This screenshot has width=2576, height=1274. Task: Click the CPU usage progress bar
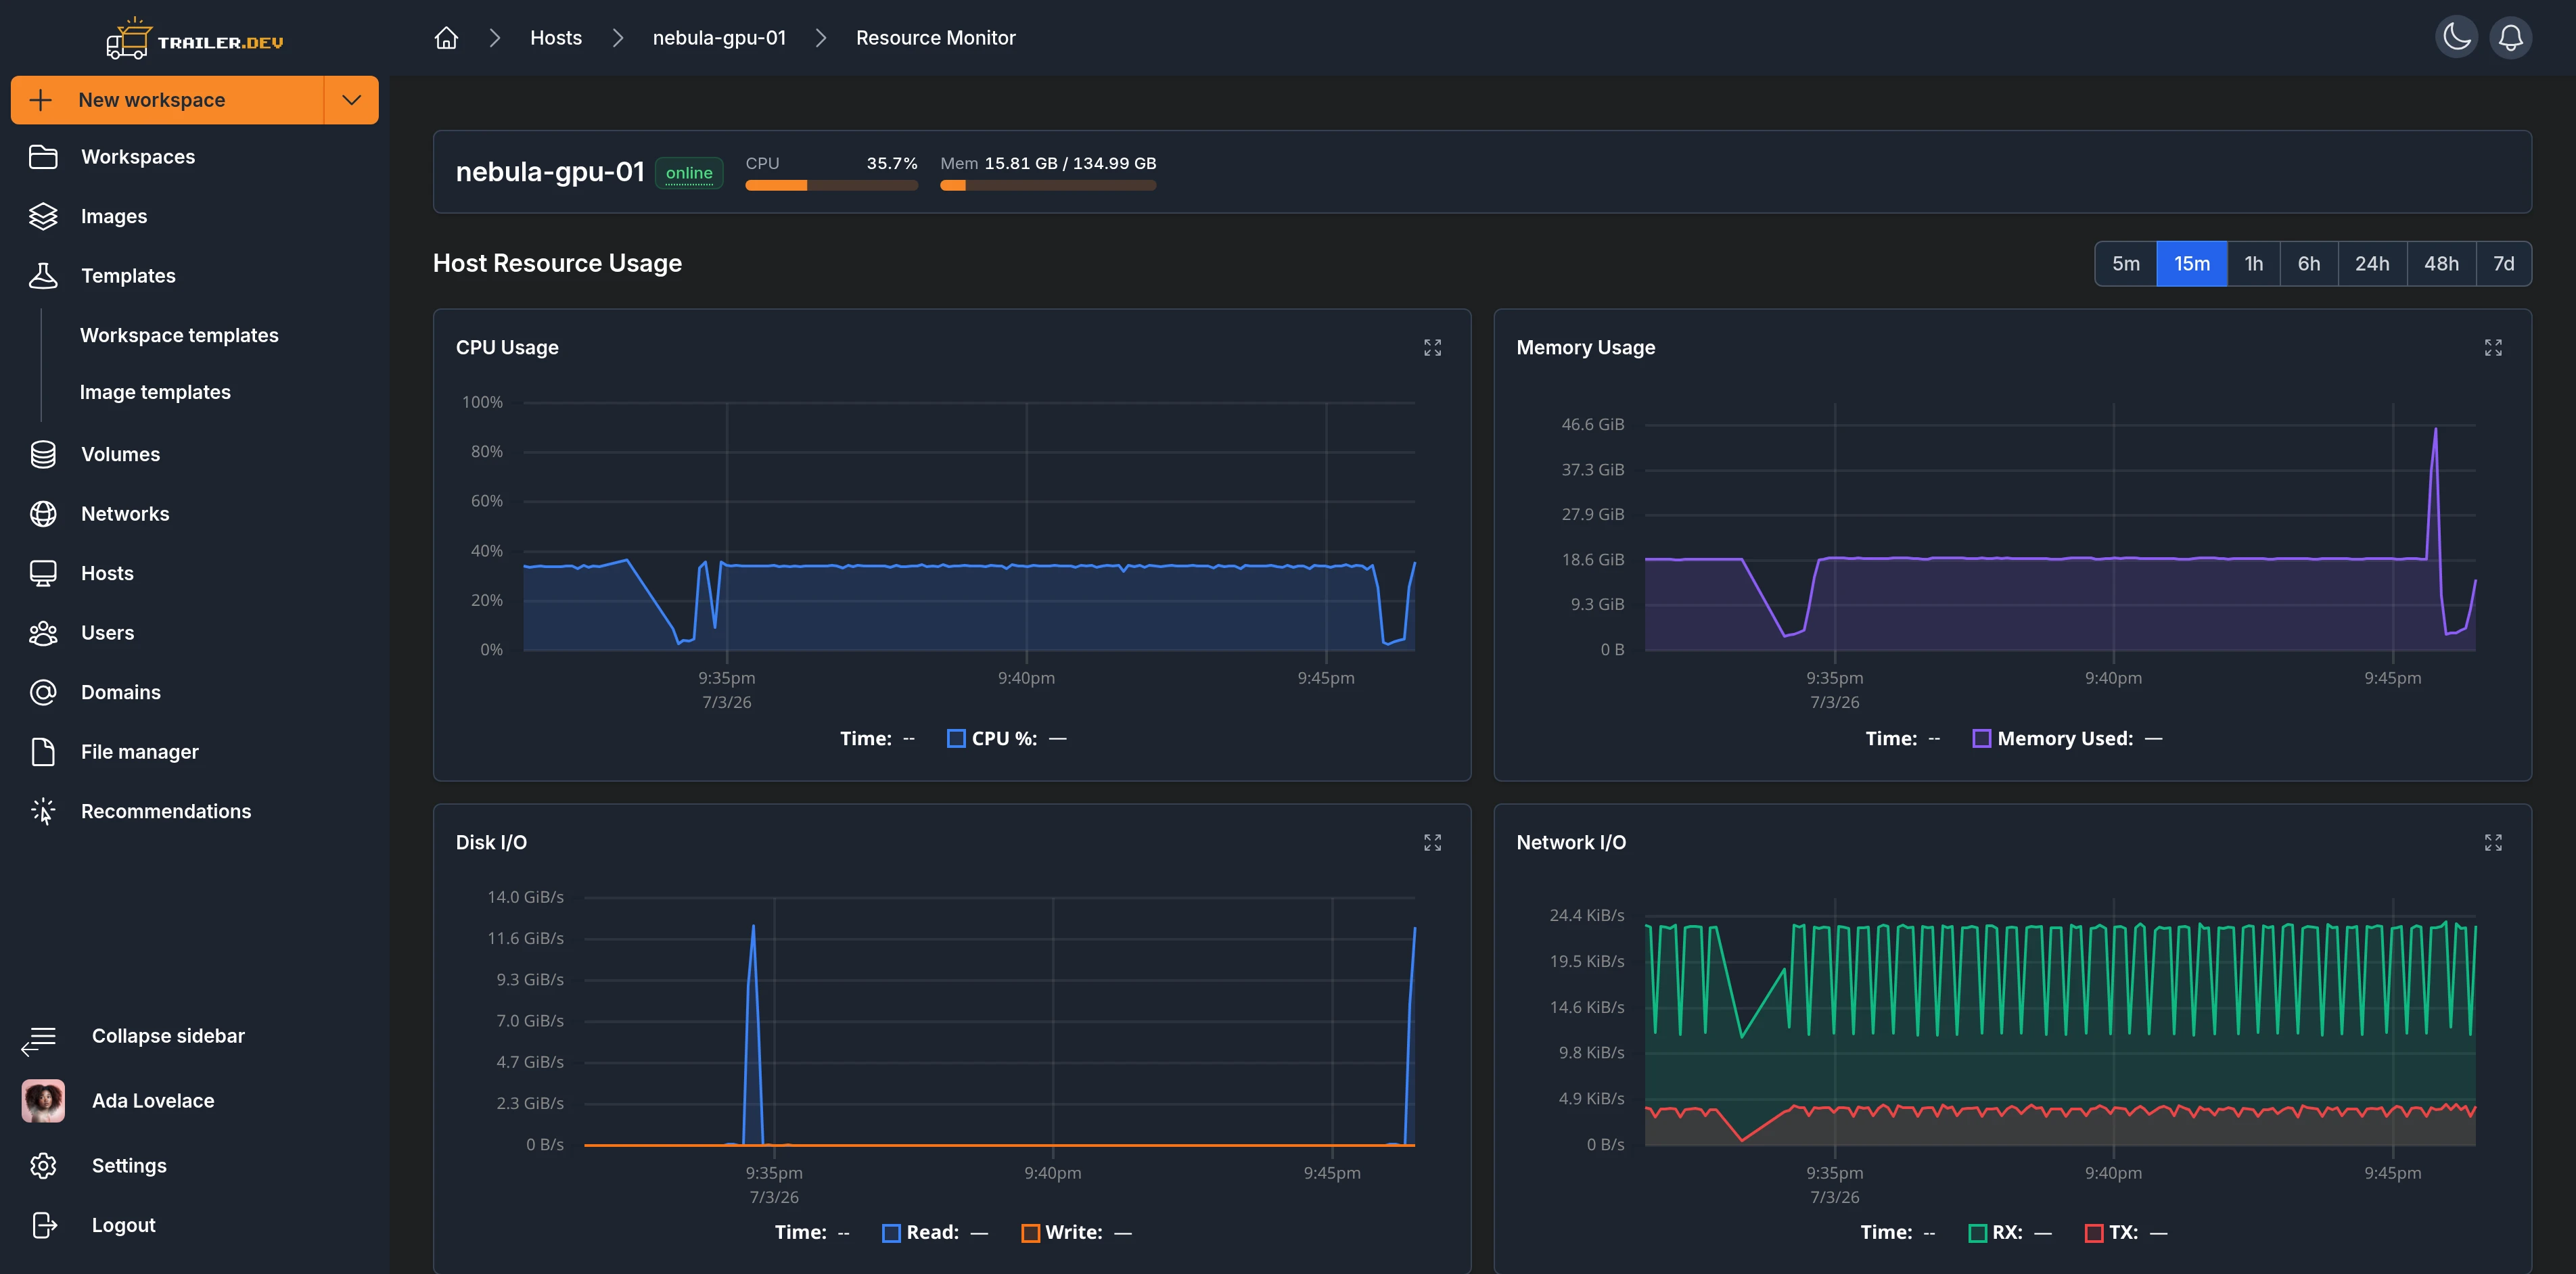(x=831, y=185)
